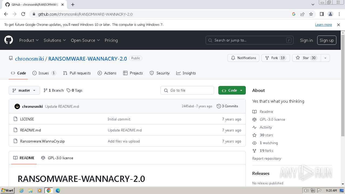Go back with browser back arrow

(6, 14)
